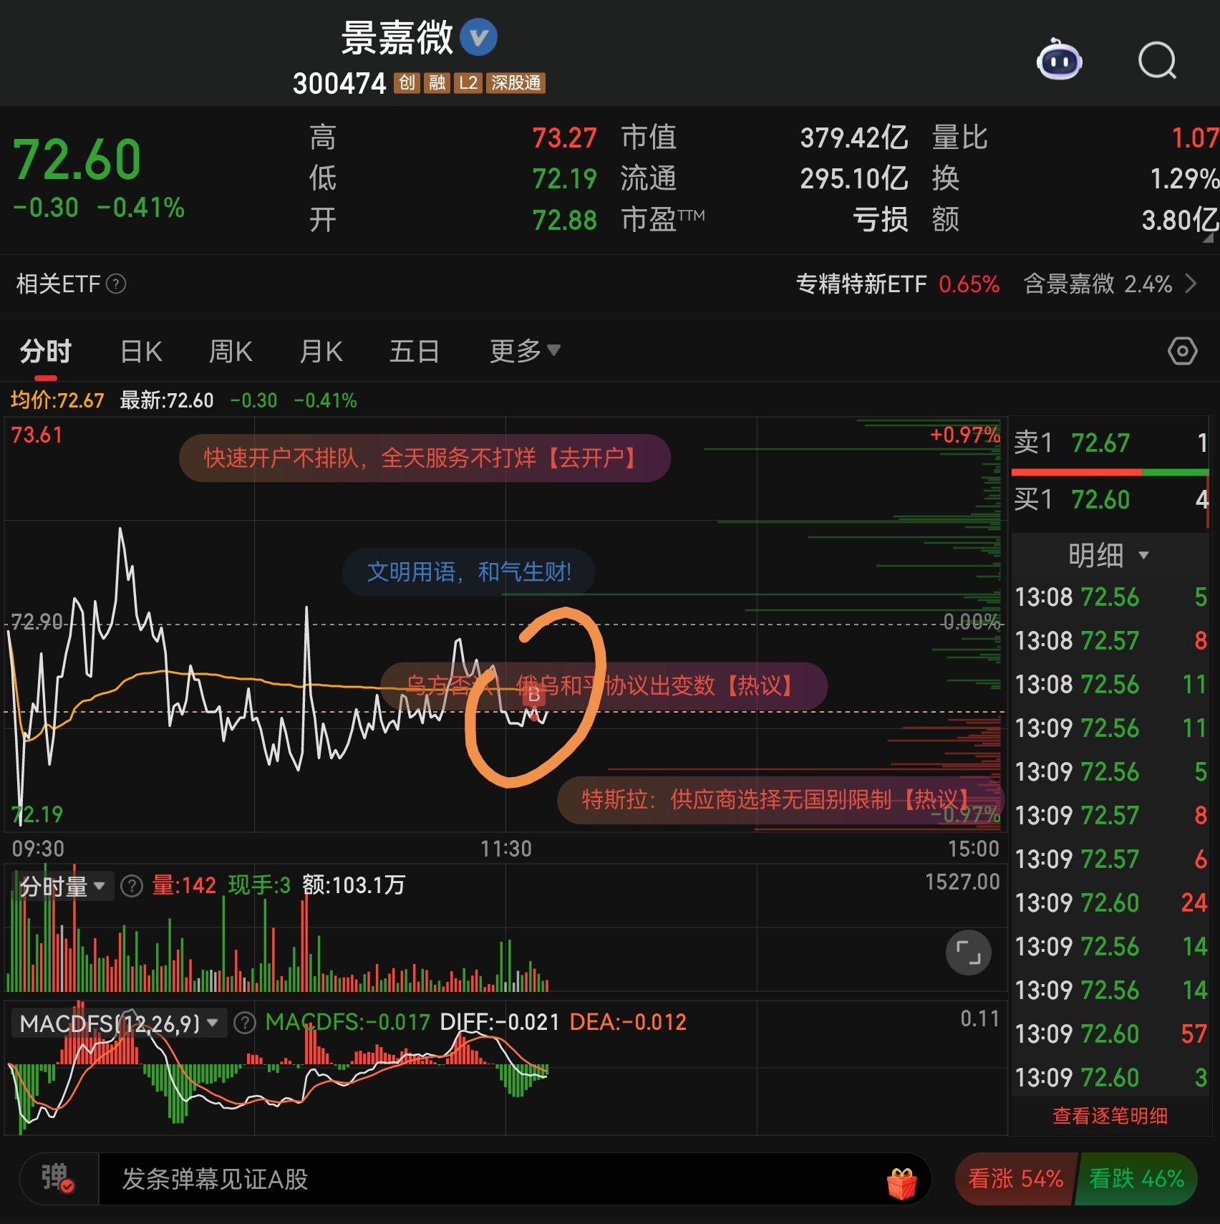This screenshot has height=1224, width=1220.
Task: Tap the 去开户 promotion banner
Action: [425, 458]
